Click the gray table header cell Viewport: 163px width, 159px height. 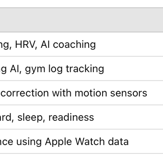tap(81, 20)
